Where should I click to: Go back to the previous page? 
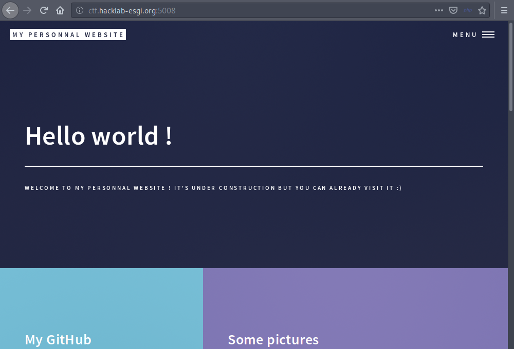(10, 10)
